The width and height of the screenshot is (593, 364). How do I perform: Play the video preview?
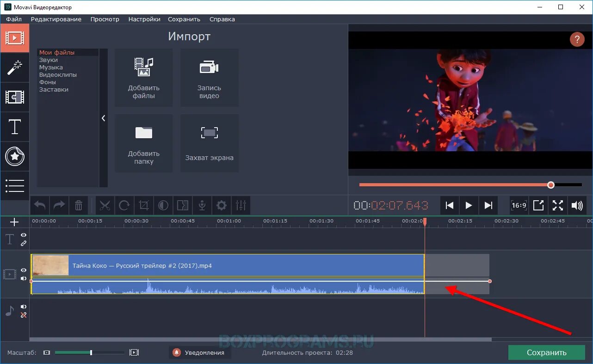(x=469, y=205)
